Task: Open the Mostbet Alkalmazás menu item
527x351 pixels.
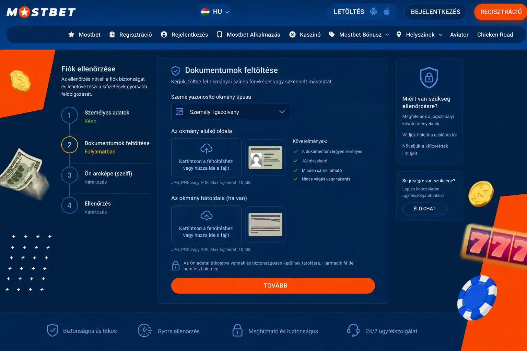Action: tap(253, 35)
